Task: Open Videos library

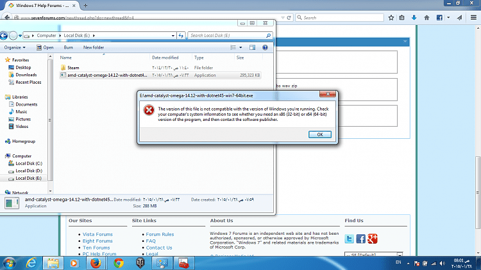Action: [x=22, y=127]
